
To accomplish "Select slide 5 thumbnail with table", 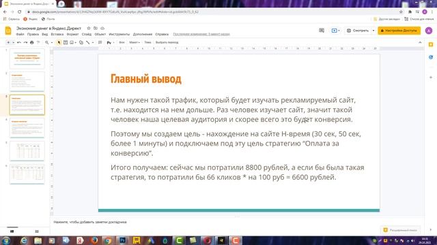I will (27, 151).
